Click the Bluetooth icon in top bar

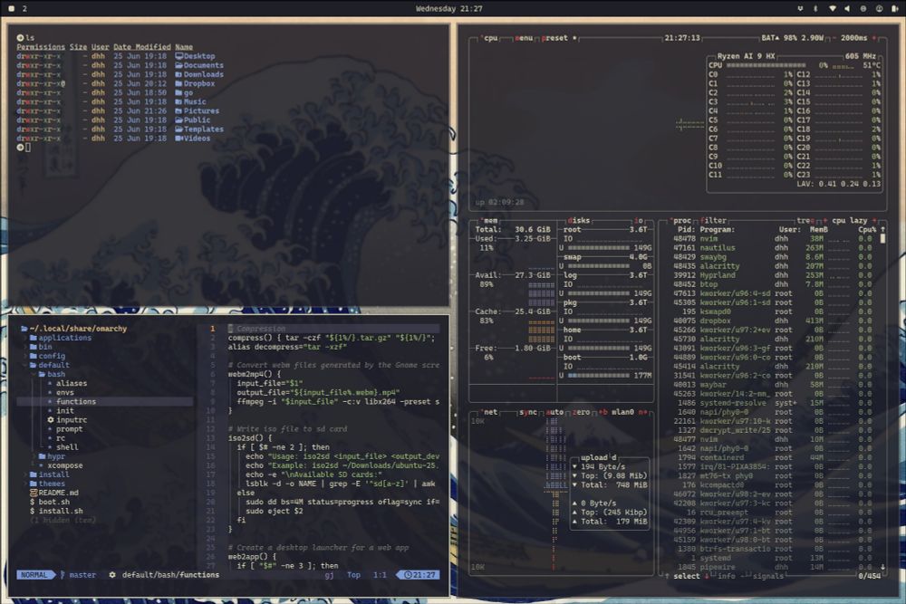pos(815,9)
